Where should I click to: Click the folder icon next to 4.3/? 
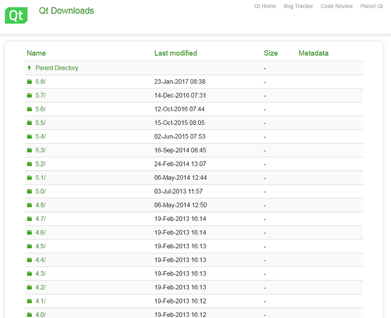click(29, 274)
